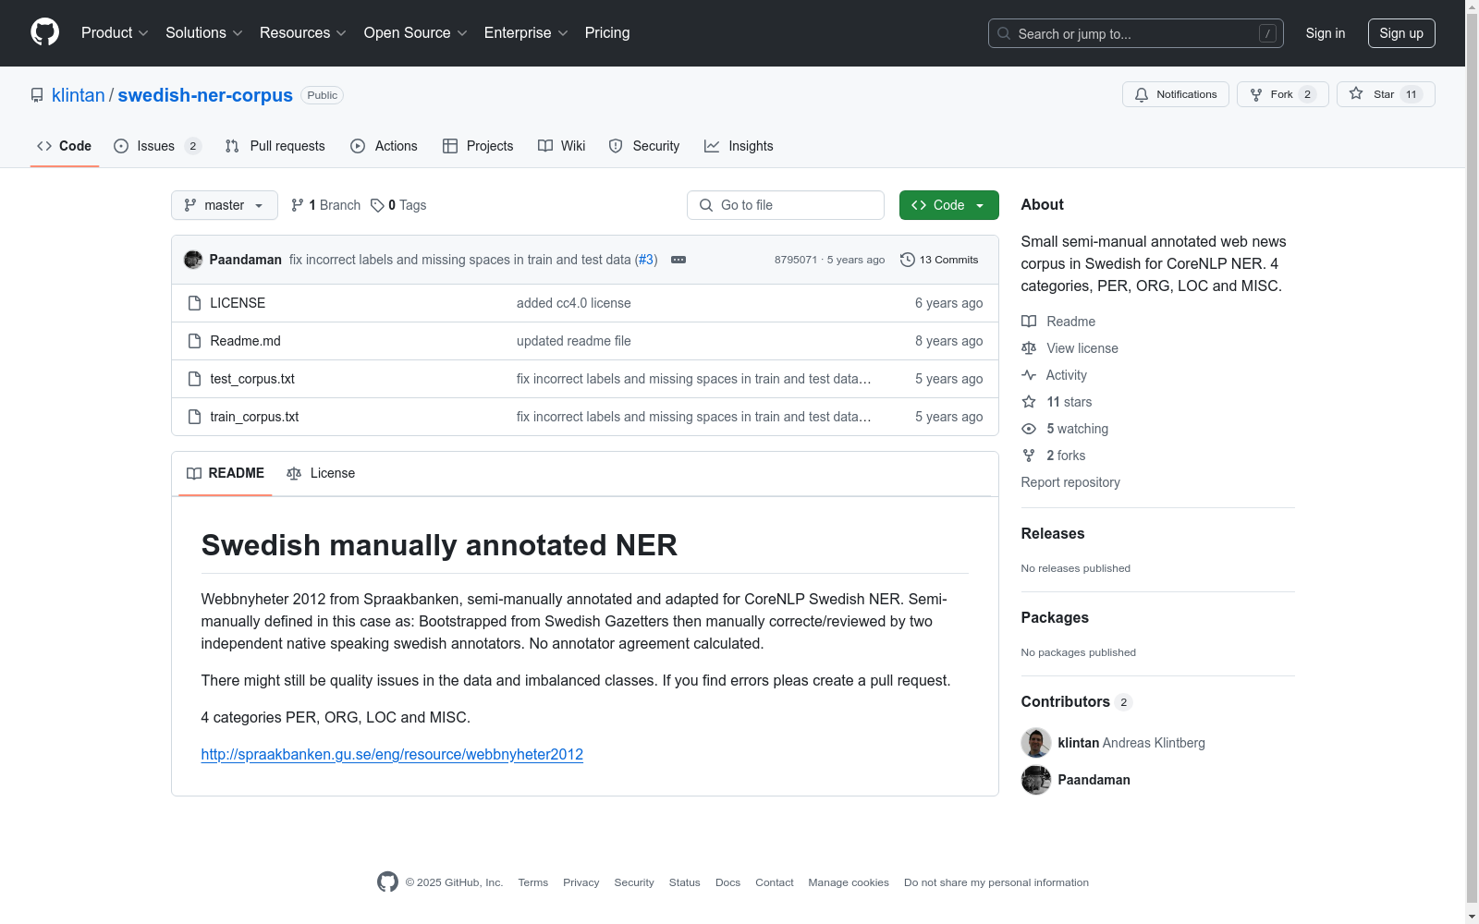Star the repository with the Star button
Screen dimensions: 1479x924
(1386, 94)
